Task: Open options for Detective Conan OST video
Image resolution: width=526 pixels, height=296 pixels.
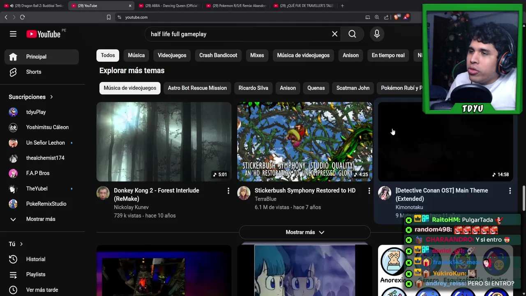Action: click(x=510, y=191)
